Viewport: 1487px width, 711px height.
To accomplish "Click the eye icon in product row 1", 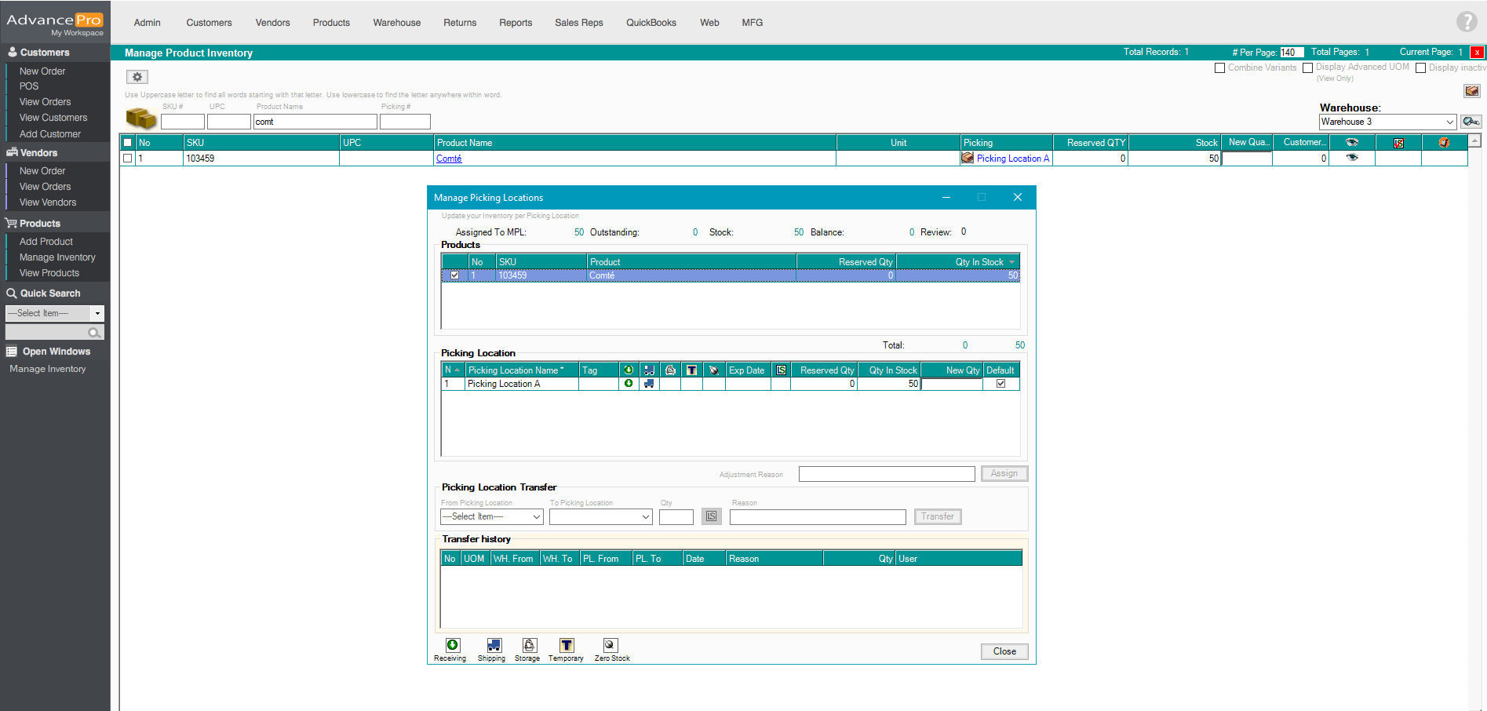I will pos(1351,158).
